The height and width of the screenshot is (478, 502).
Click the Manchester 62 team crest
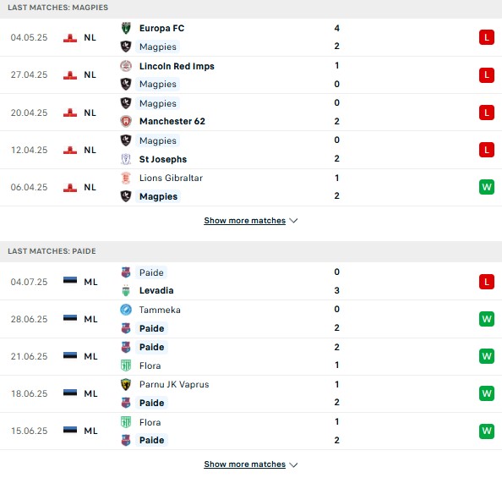126,121
